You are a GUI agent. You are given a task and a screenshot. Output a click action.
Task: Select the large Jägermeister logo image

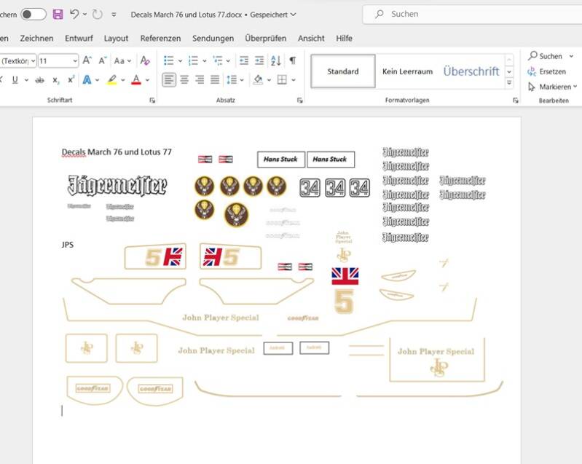(117, 186)
